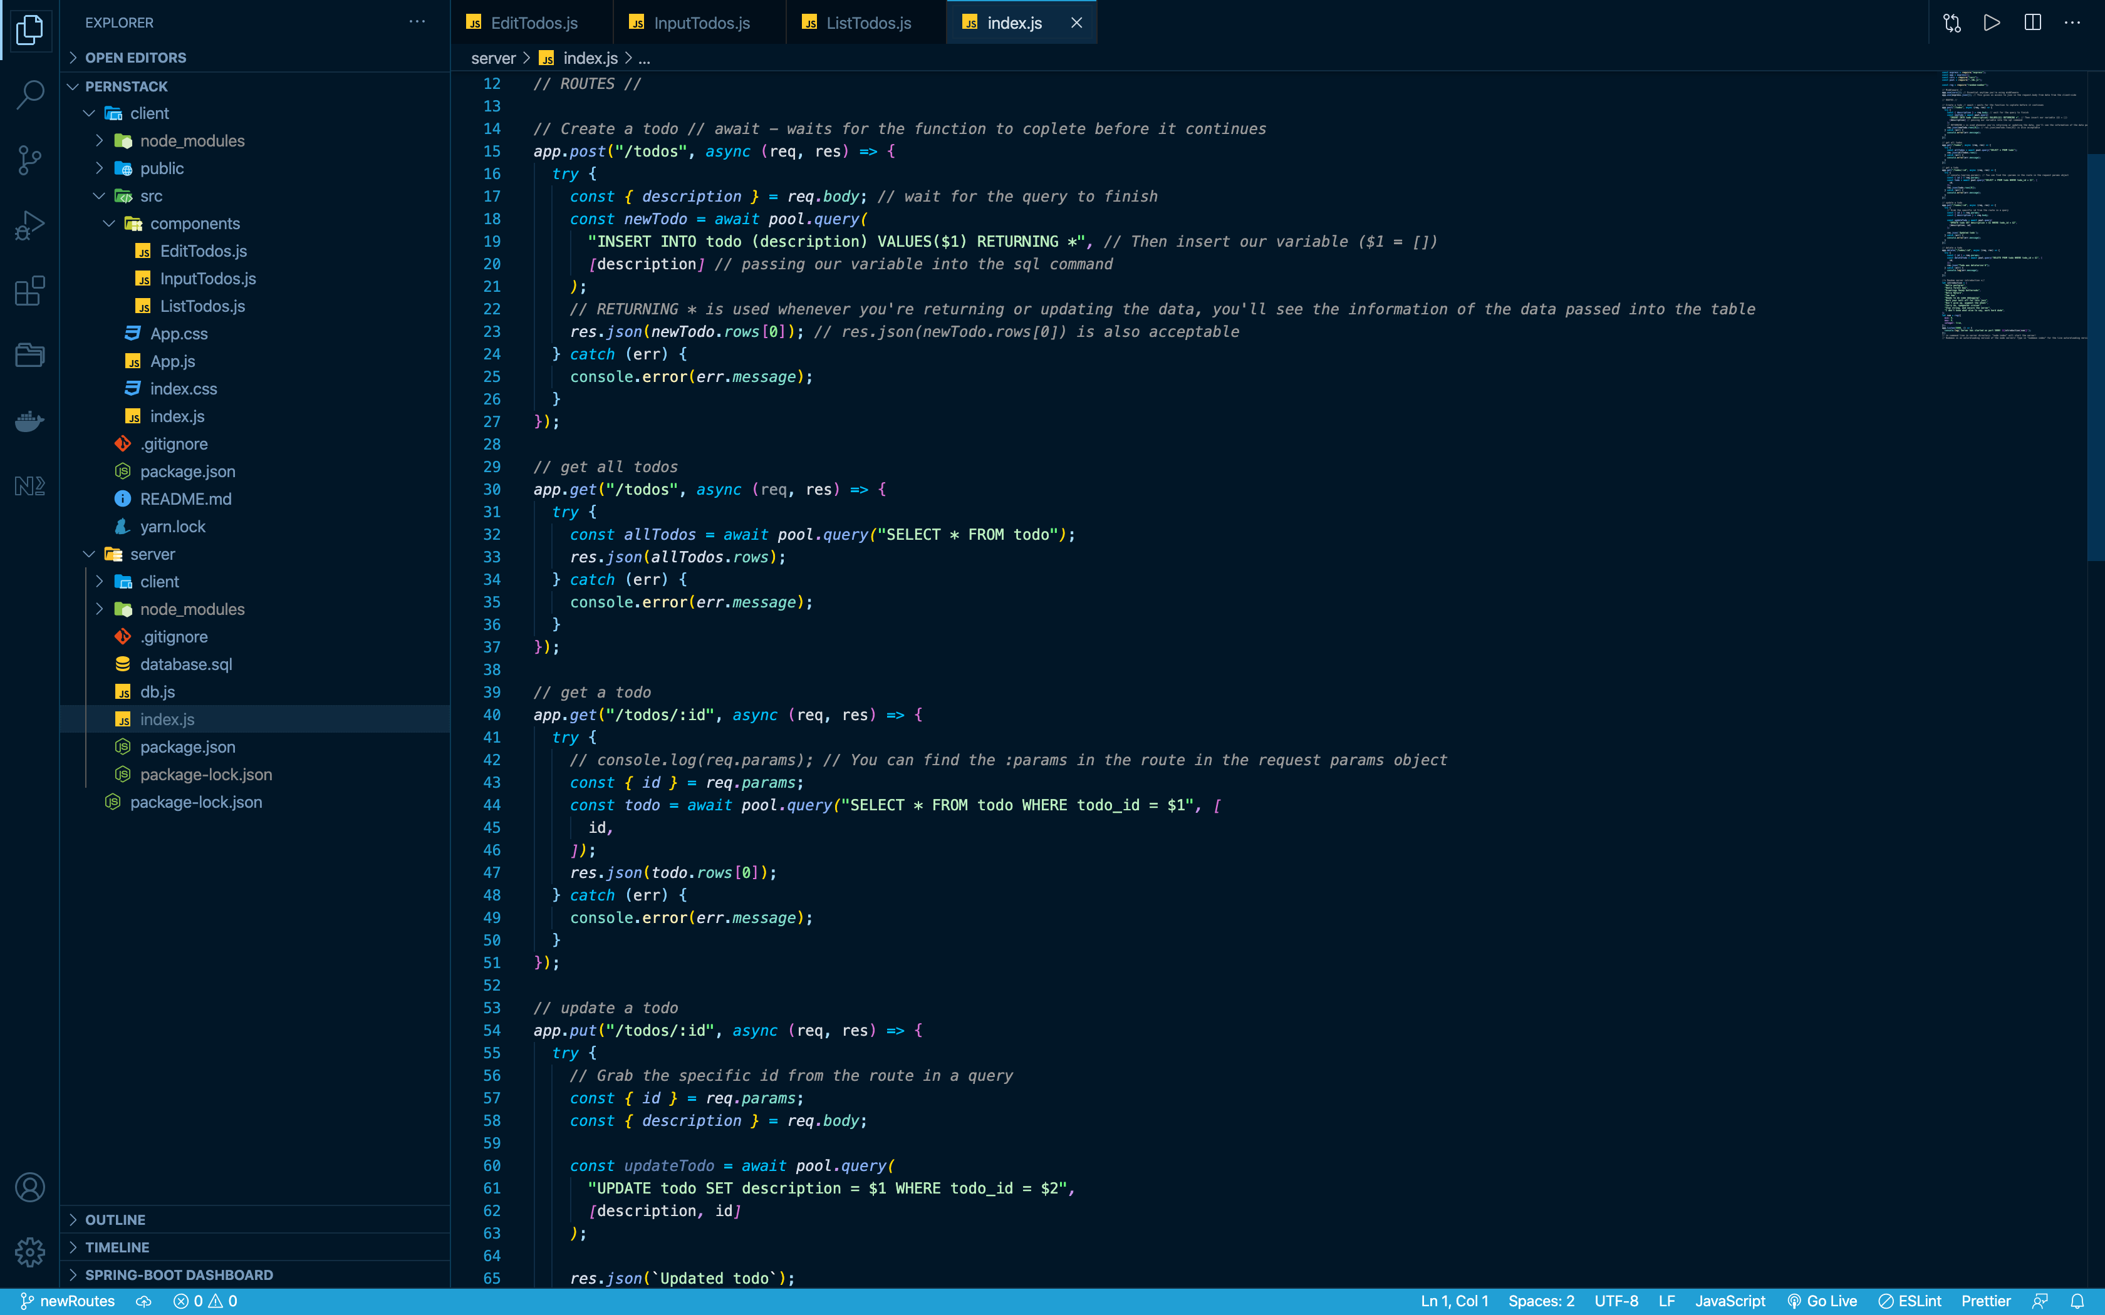Open the Source Control view icon
This screenshot has height=1315, width=2105.
point(29,160)
